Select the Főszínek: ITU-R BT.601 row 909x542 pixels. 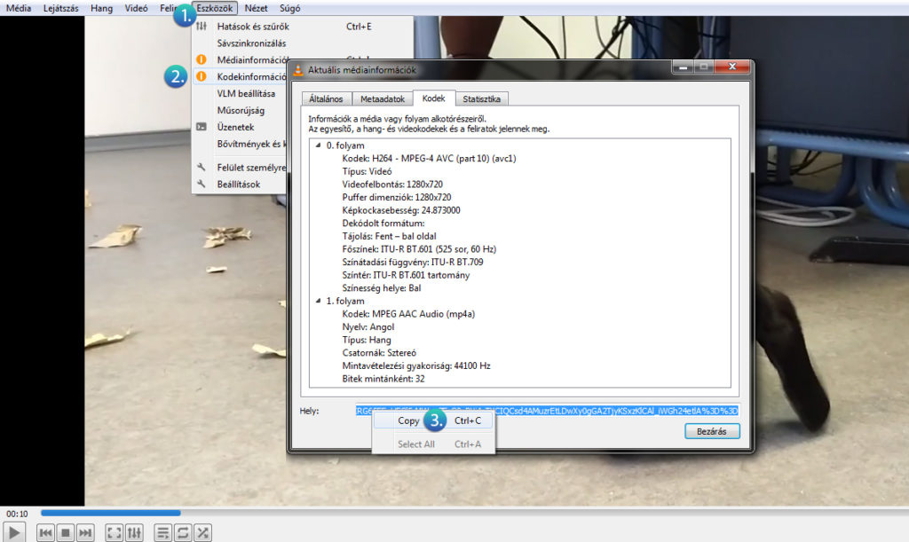pos(419,249)
